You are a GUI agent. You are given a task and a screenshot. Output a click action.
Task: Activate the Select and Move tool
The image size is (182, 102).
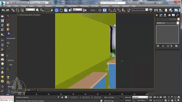[57, 10]
